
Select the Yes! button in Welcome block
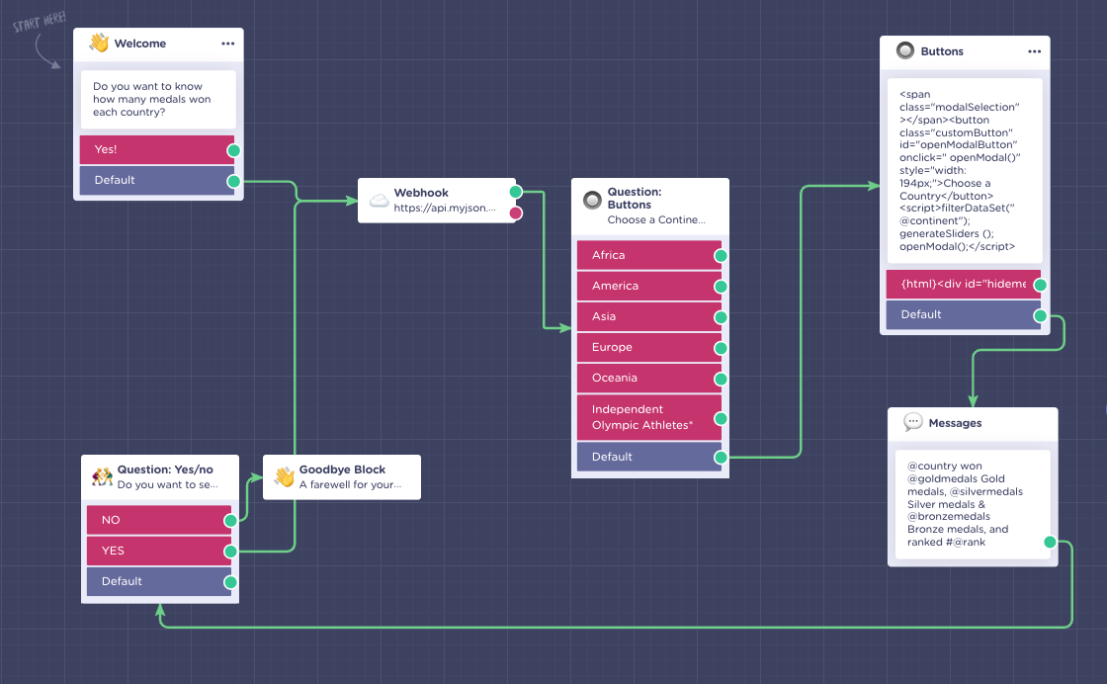pyautogui.click(x=157, y=149)
